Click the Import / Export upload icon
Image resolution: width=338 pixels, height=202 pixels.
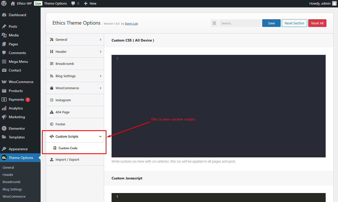point(51,159)
